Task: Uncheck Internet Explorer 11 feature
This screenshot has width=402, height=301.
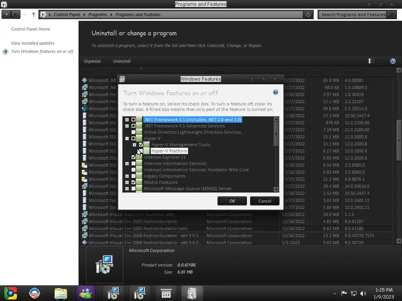Action: [x=133, y=157]
